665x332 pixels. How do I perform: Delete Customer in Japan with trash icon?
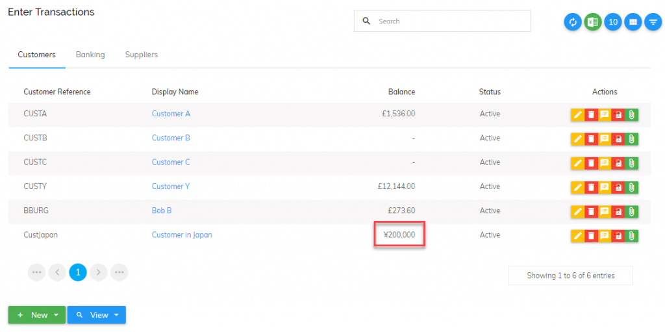coord(591,236)
